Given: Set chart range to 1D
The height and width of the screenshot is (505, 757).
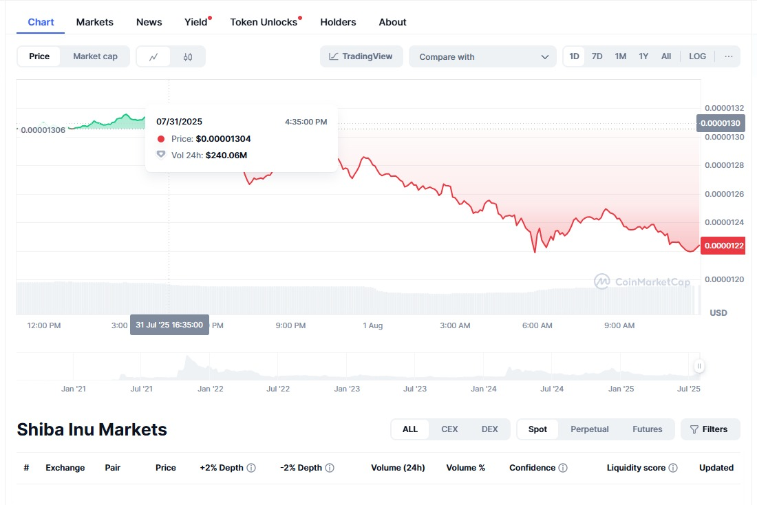Looking at the screenshot, I should pos(574,56).
